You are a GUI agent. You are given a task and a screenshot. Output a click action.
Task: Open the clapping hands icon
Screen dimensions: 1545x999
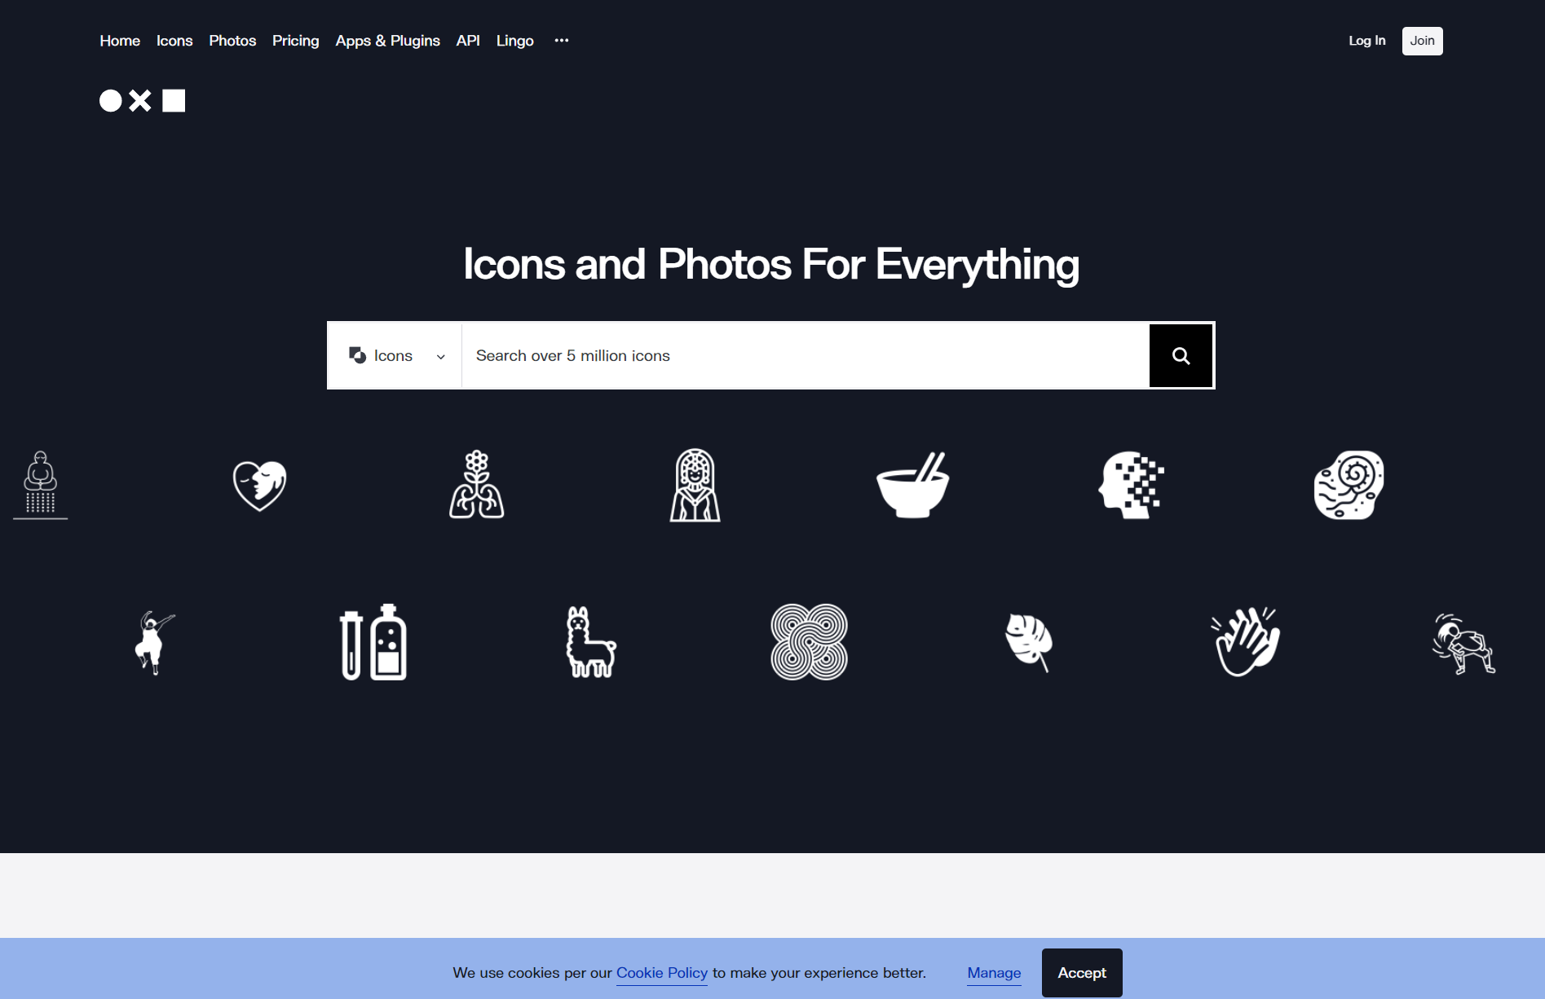[x=1246, y=642]
